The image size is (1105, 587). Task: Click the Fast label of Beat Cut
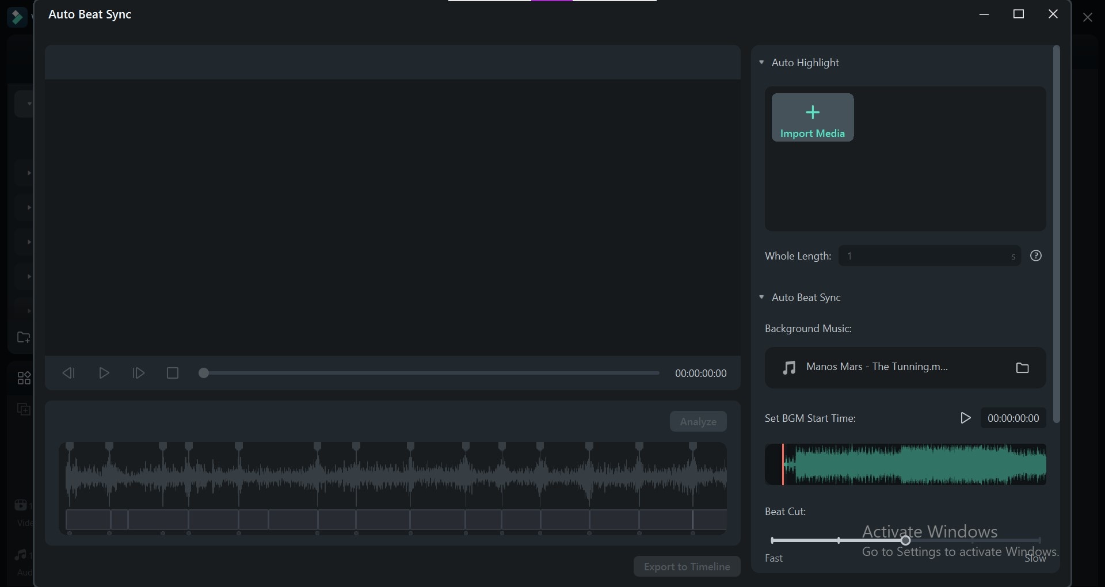point(773,558)
